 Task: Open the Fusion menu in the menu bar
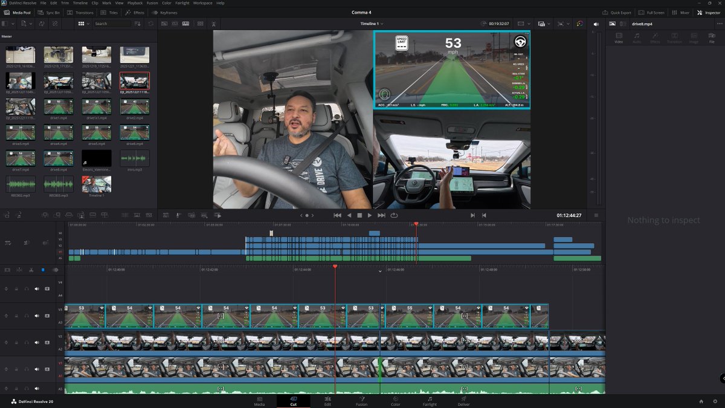click(152, 3)
